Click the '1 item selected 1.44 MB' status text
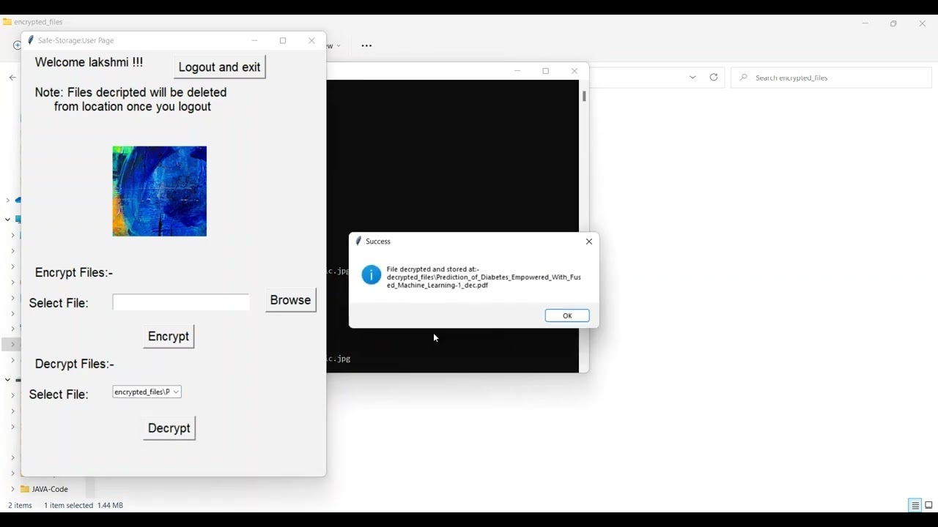This screenshot has height=527, width=938. (84, 506)
